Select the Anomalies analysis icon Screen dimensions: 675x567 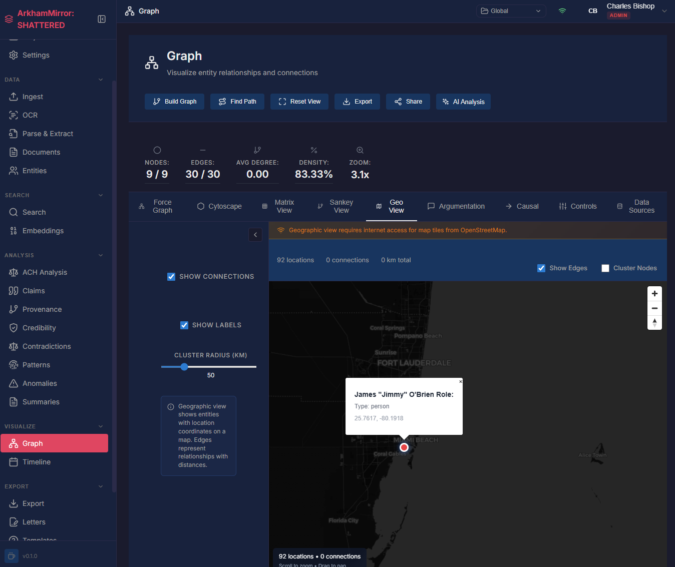point(39,383)
